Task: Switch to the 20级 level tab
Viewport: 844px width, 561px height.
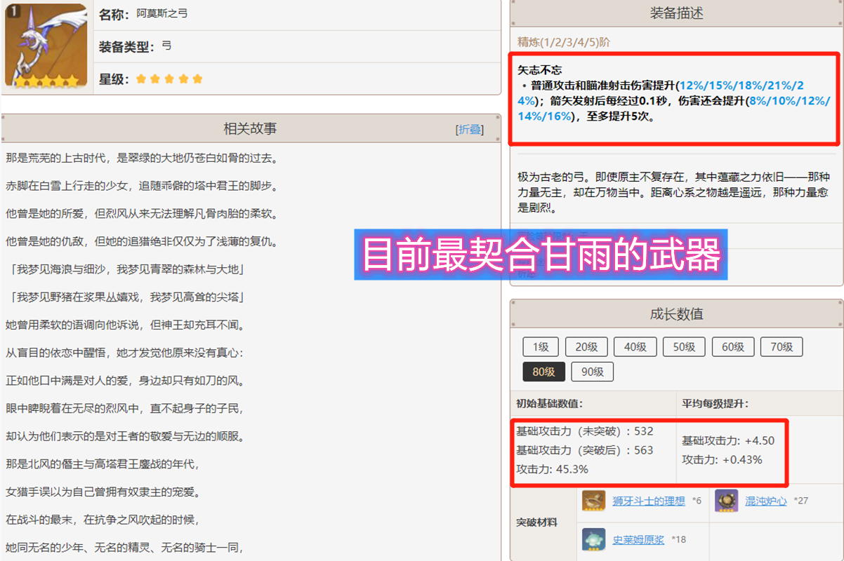Action: tap(586, 346)
